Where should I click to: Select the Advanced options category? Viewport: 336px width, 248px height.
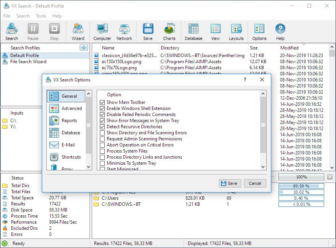click(66, 108)
